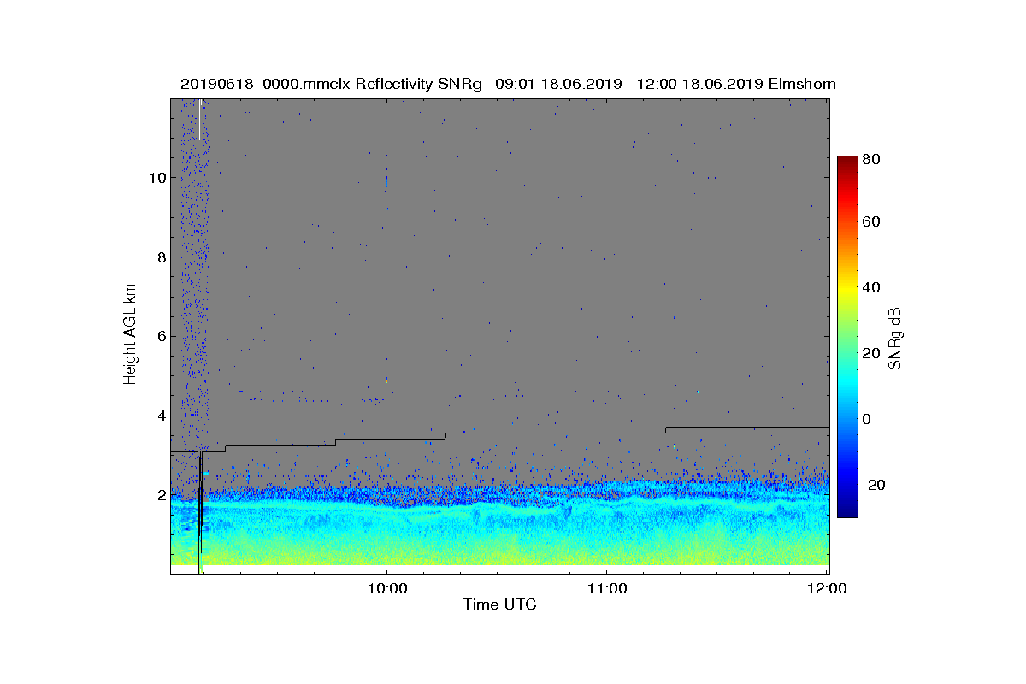Click the 'Height AGL km' axis label
The width and height of the screenshot is (1026, 684).
click(x=130, y=335)
